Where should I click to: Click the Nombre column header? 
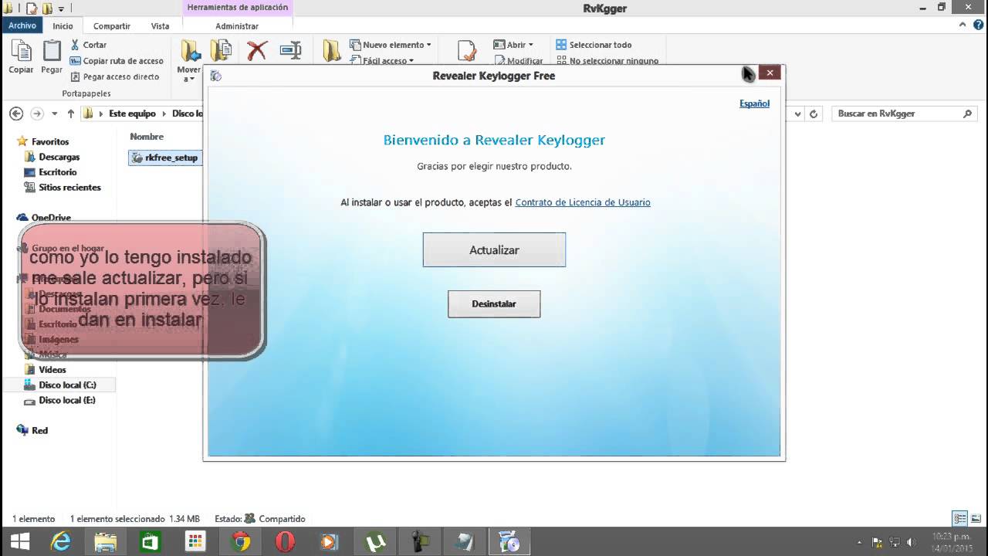[147, 137]
